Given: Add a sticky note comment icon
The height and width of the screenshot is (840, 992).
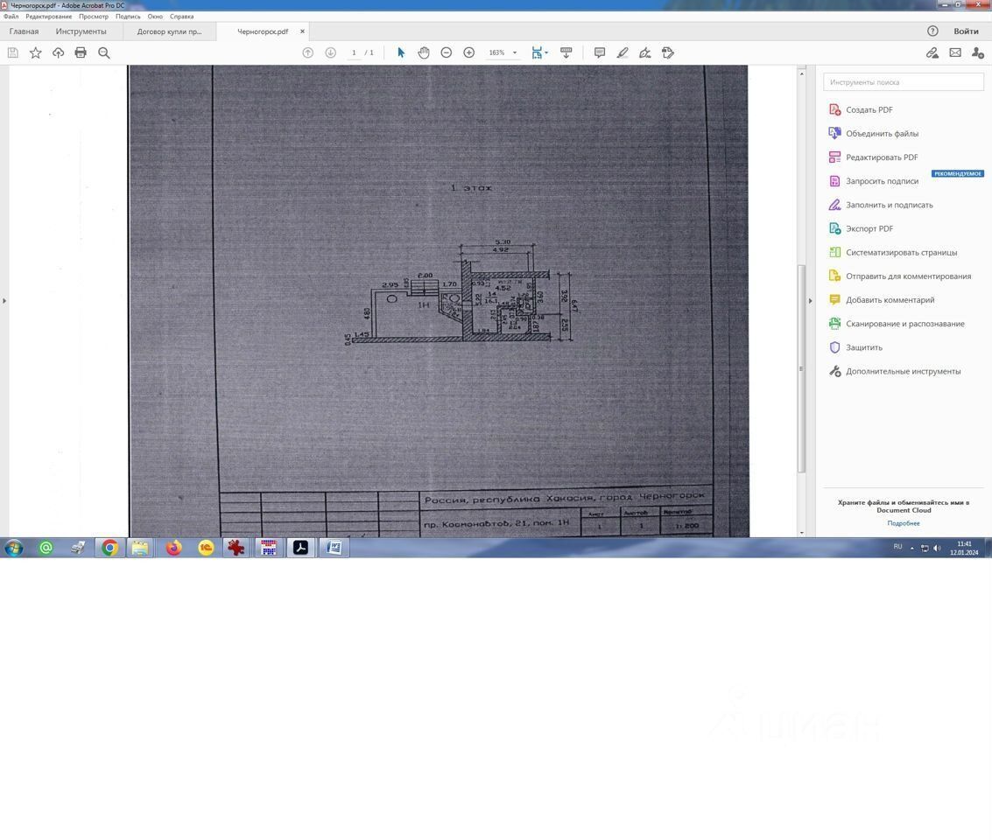Looking at the screenshot, I should coord(600,53).
